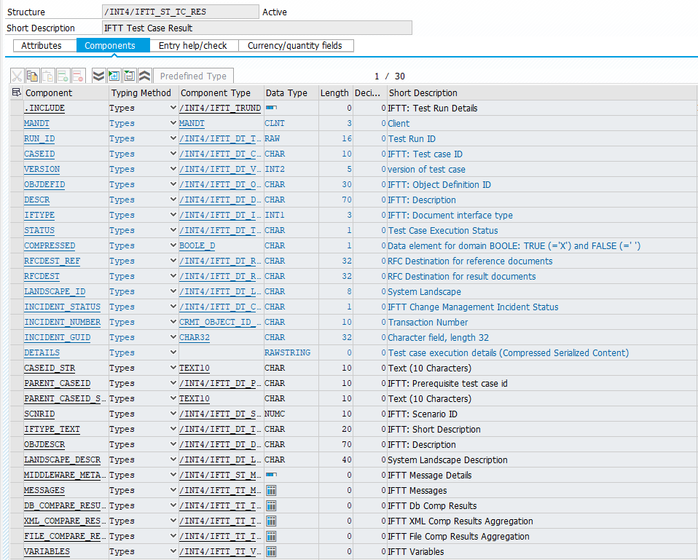This screenshot has width=698, height=560.
Task: Open the RUN_ID component link
Action: (39, 138)
